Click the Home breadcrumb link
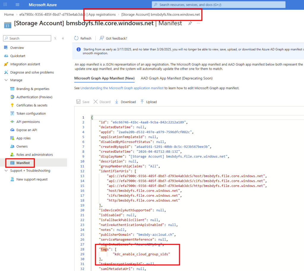This screenshot has height=271, width=304. pyautogui.click(x=9, y=15)
